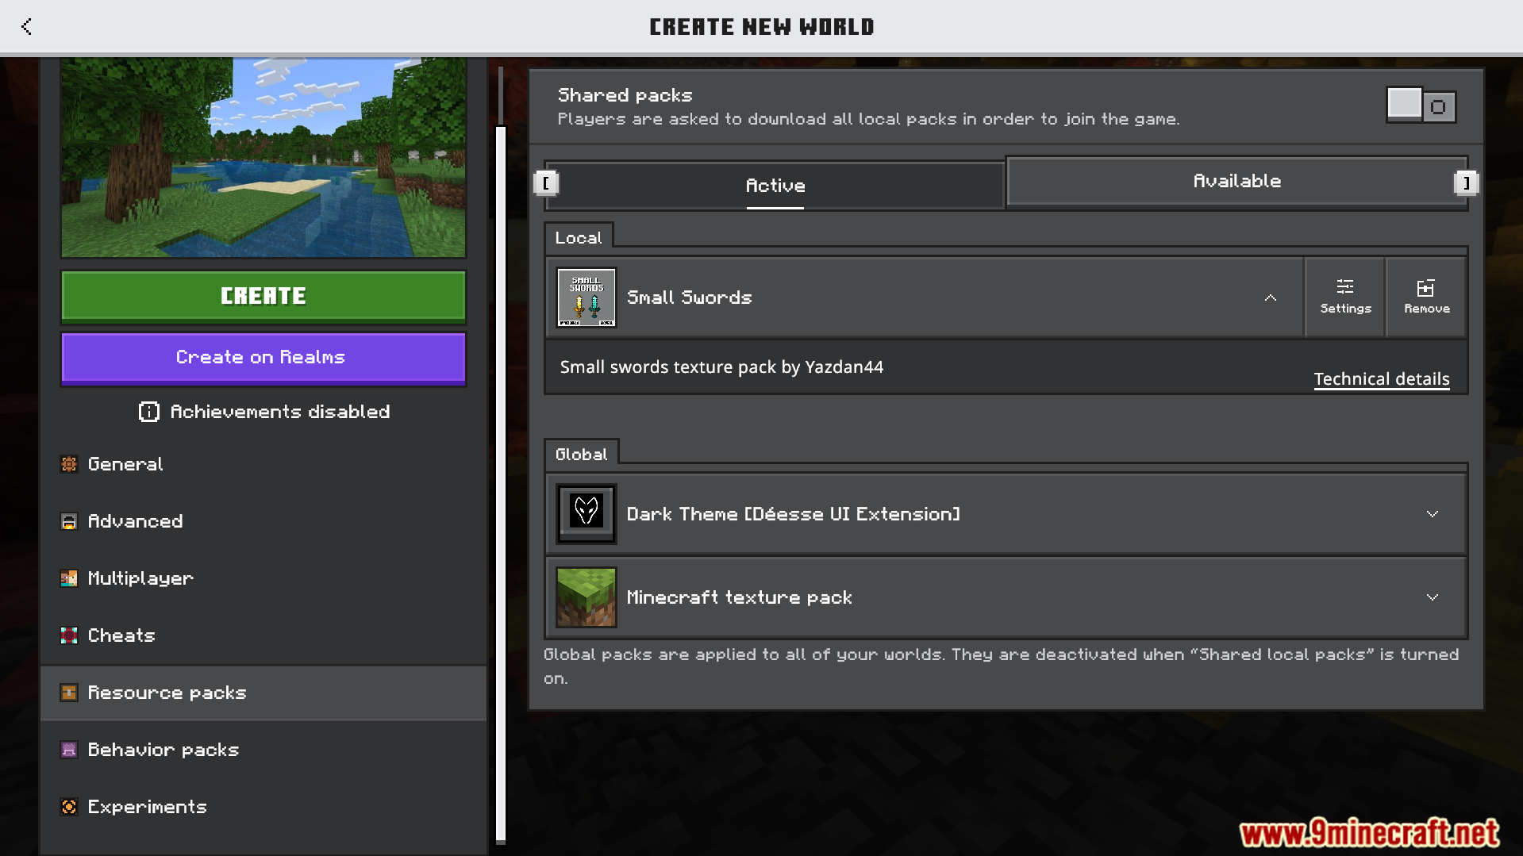
Task: Select the Resource packs section
Action: click(x=263, y=693)
